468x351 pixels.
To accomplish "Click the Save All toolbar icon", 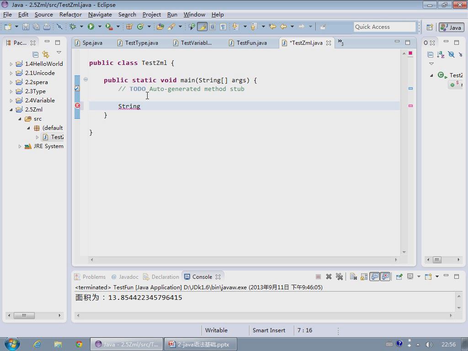I will [37, 27].
